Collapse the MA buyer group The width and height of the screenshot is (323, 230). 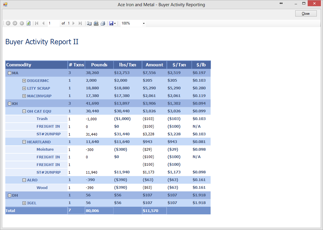tap(9, 73)
